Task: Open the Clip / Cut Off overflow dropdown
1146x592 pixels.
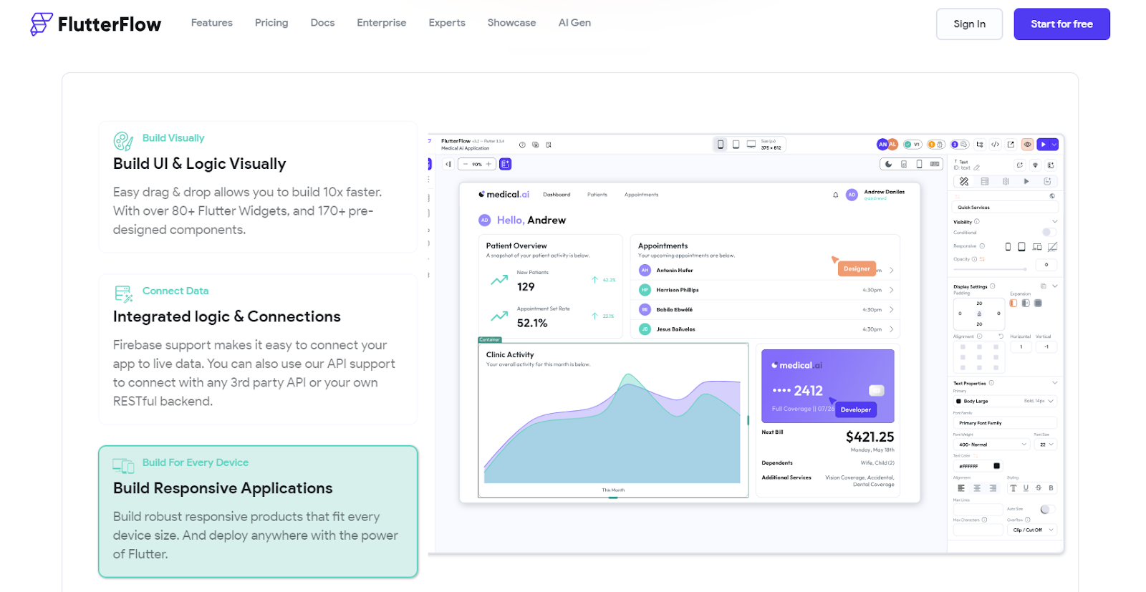Action: click(1032, 530)
